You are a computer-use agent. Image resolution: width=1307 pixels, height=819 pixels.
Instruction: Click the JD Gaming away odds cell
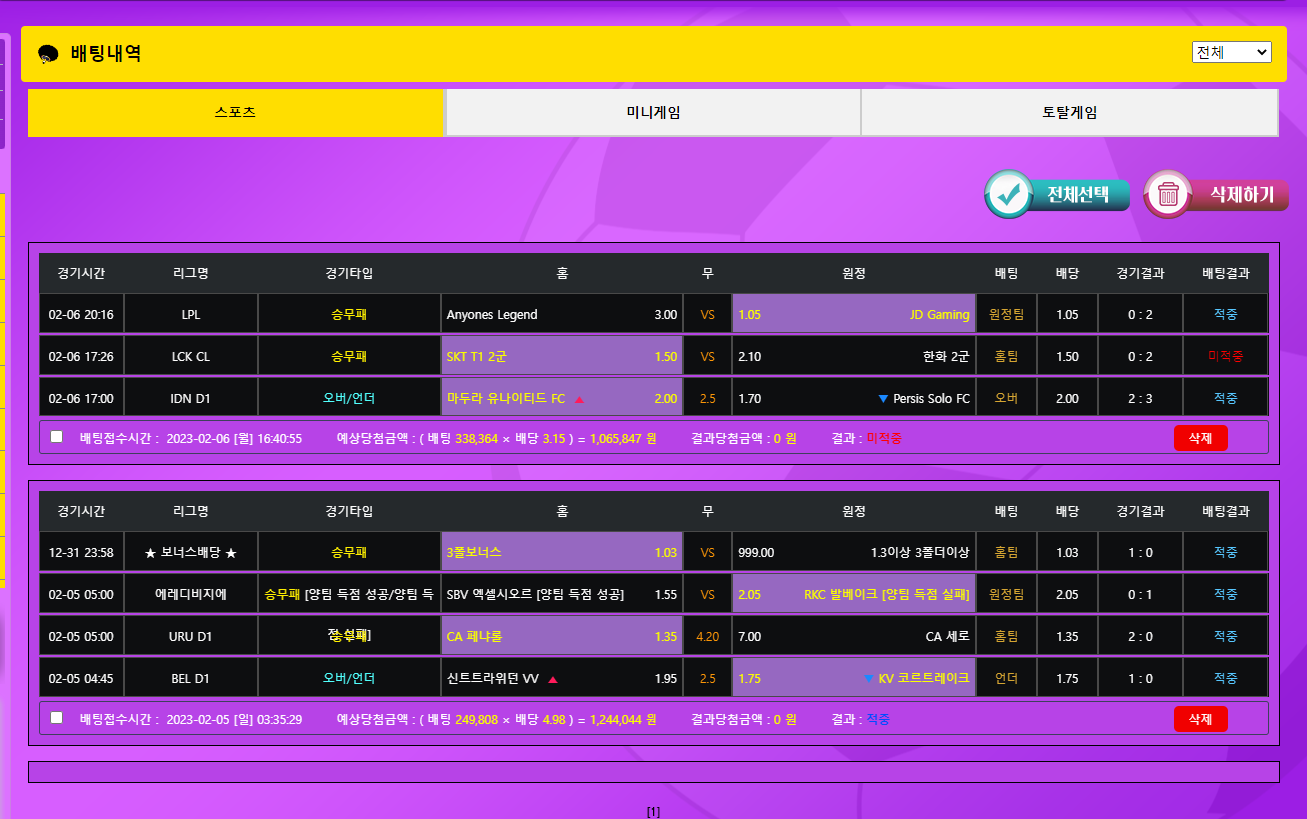[x=853, y=315]
